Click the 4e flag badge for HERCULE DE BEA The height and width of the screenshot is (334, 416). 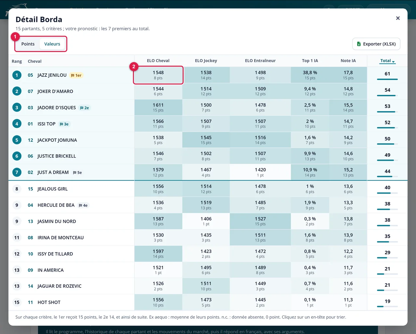(x=83, y=205)
